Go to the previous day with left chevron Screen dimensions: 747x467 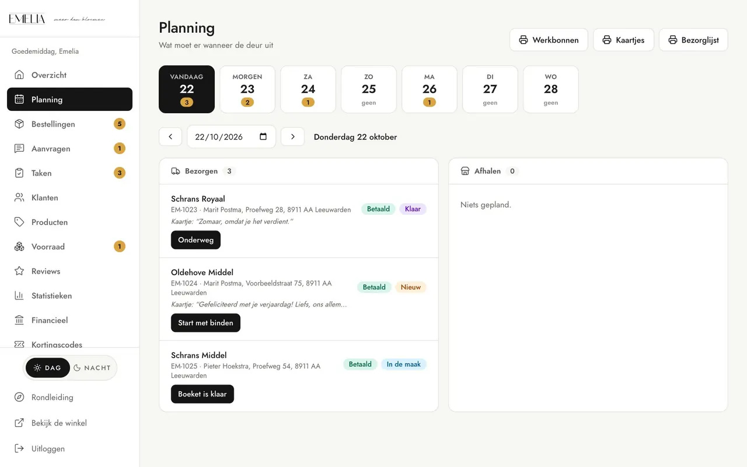point(170,137)
